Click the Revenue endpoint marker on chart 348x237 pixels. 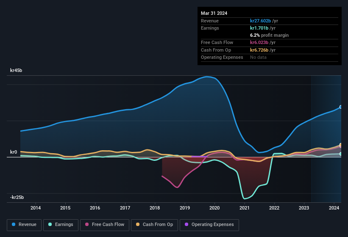(x=341, y=107)
